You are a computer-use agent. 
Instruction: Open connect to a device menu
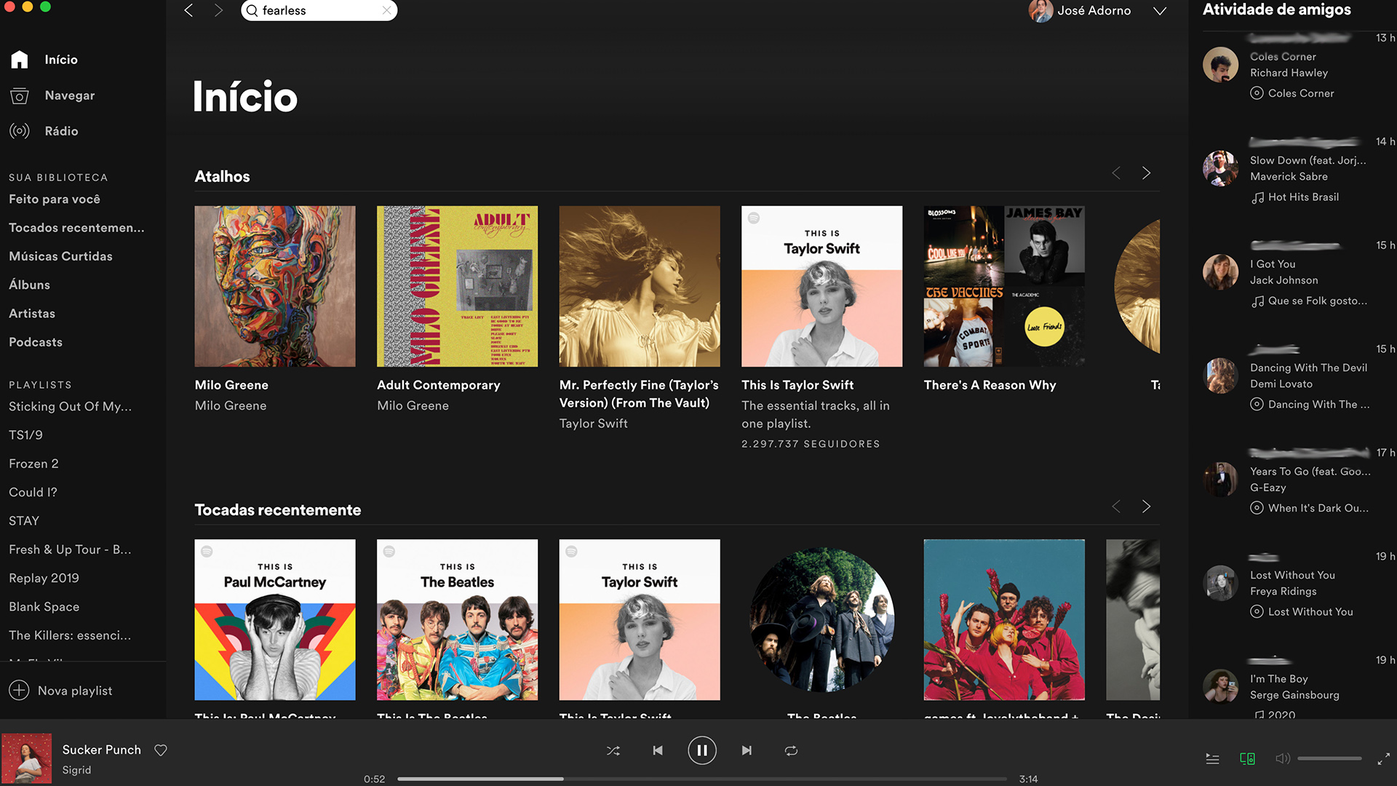click(1247, 758)
